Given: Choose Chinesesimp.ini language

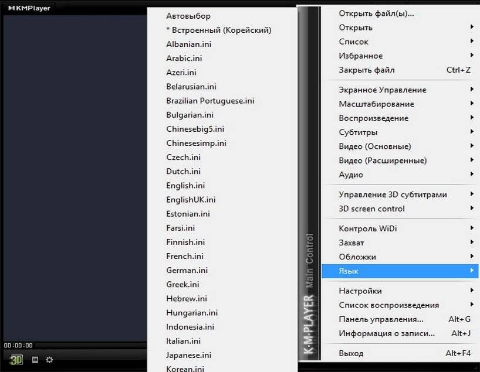Looking at the screenshot, I should pyautogui.click(x=222, y=143).
